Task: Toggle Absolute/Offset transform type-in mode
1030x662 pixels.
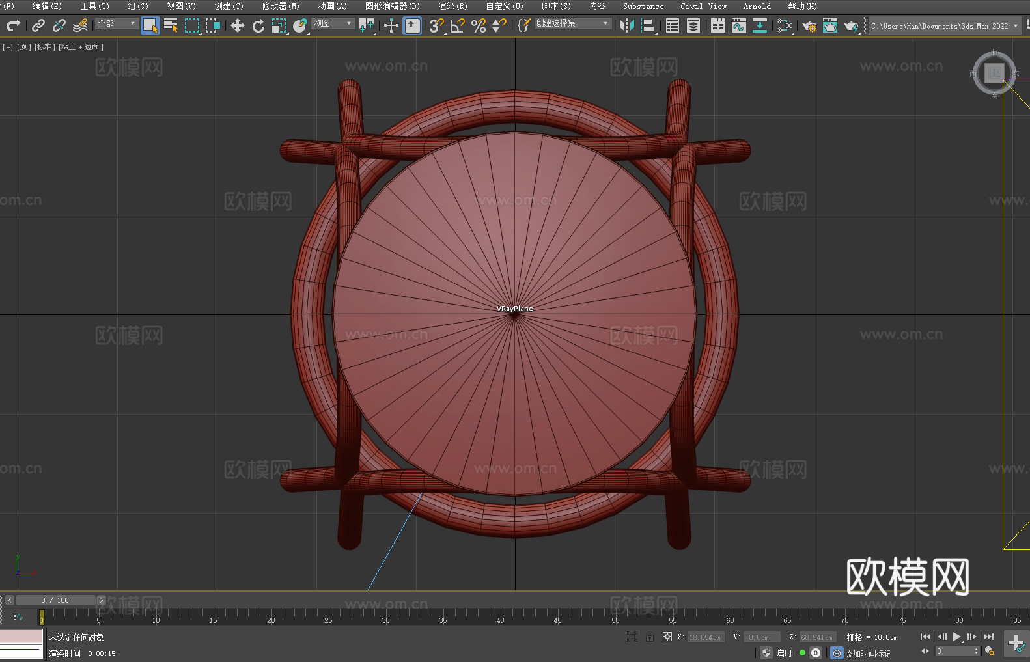Action: (x=667, y=637)
